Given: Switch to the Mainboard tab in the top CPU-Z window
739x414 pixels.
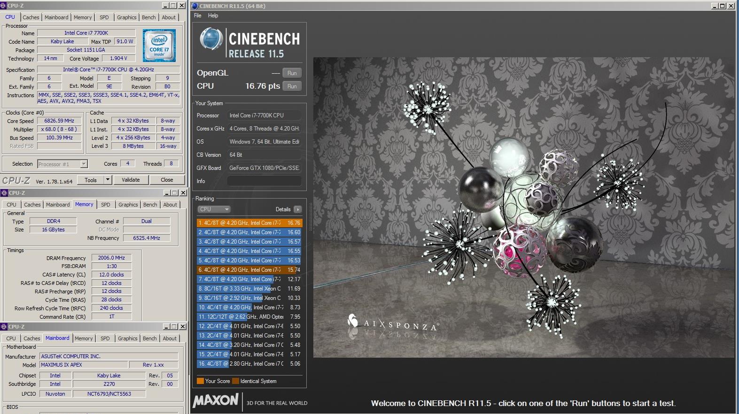Looking at the screenshot, I should click(56, 17).
